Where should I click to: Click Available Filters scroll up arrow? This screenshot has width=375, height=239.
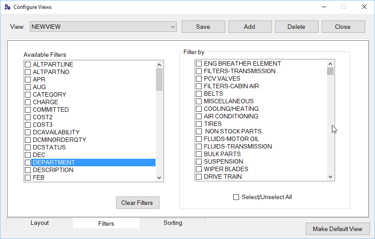159,65
